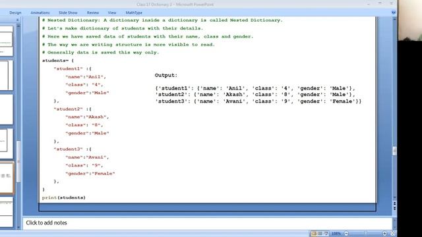Image resolution: width=422 pixels, height=237 pixels.
Task: Click the 'print(students)' line
Action: [x=63, y=197]
